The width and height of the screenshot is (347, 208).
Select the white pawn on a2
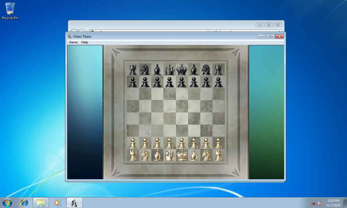pyautogui.click(x=133, y=143)
